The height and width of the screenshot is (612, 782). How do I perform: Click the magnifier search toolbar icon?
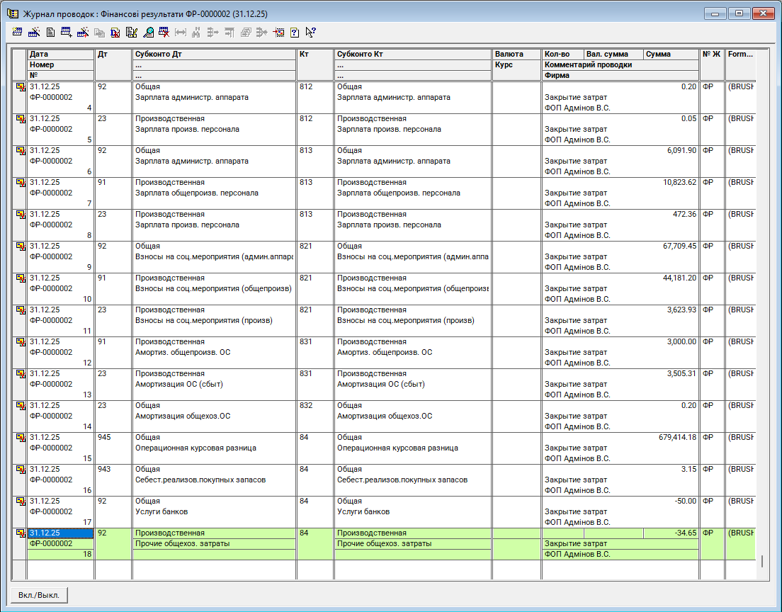click(148, 32)
